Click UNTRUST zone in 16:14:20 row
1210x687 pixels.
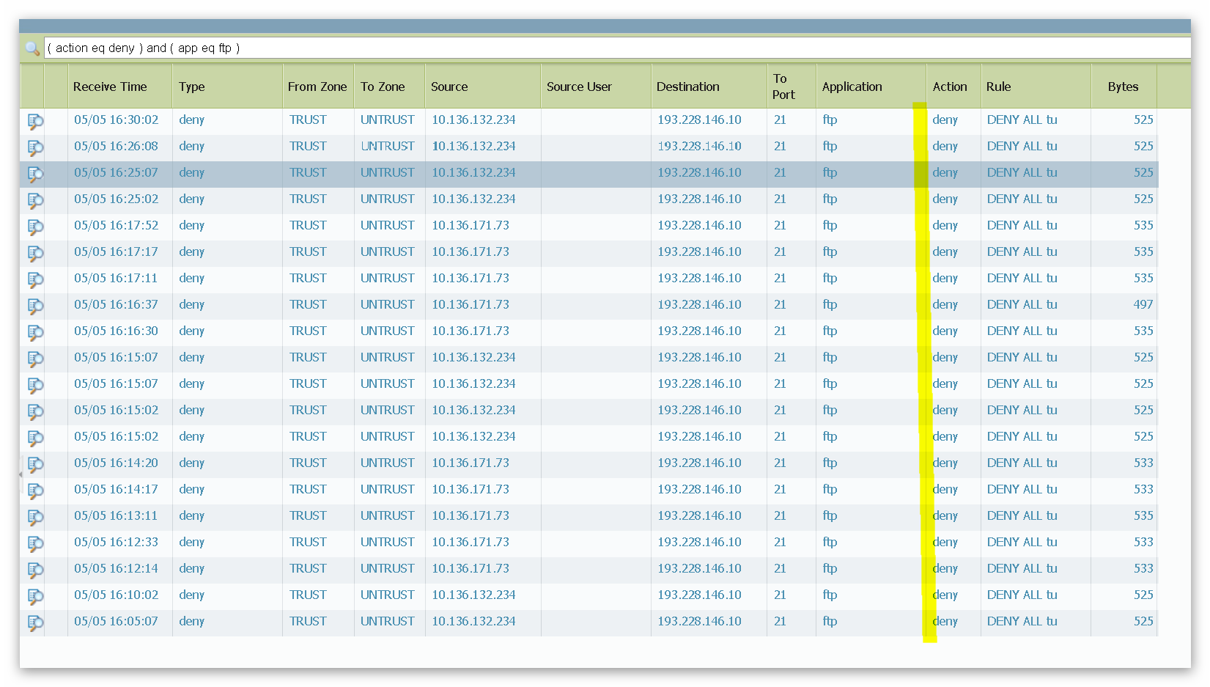(x=387, y=463)
